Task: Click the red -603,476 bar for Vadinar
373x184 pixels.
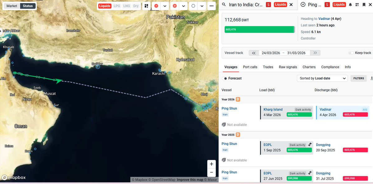Action: (x=355, y=114)
